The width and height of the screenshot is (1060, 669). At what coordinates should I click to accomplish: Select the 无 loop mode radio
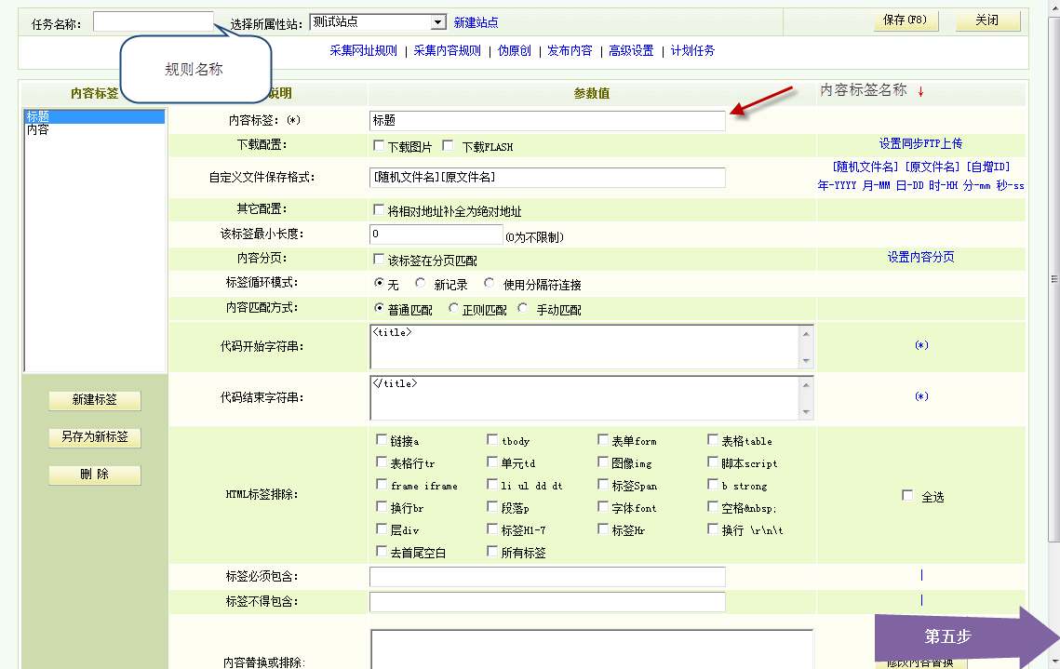[380, 283]
